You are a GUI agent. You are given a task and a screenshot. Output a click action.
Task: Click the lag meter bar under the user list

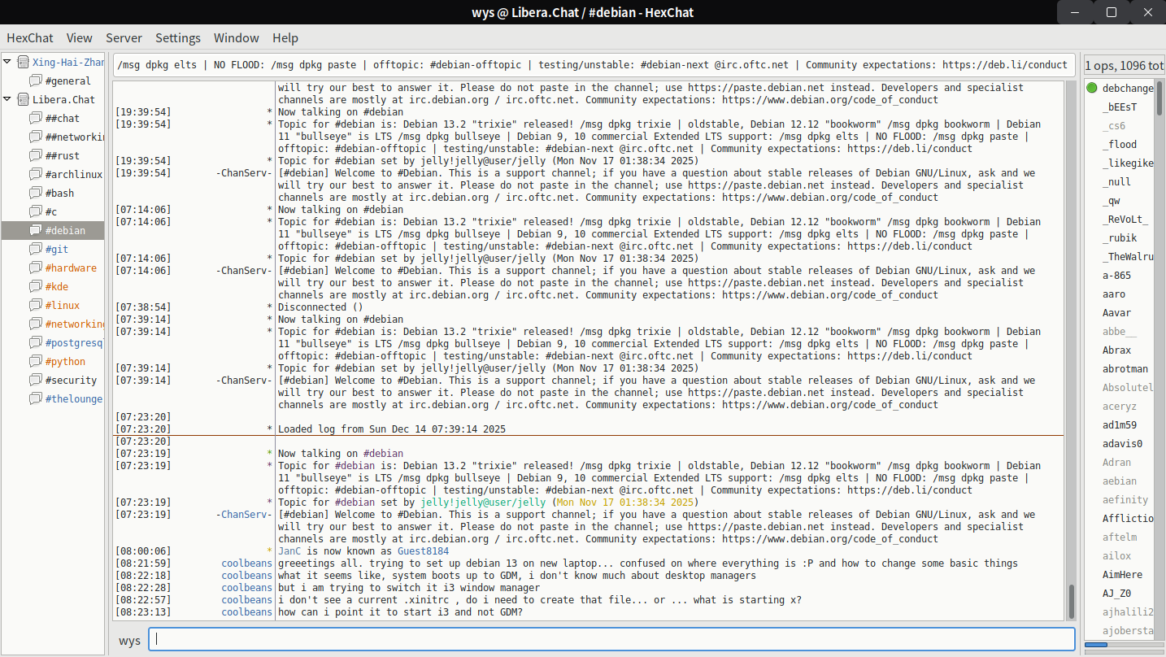tap(1125, 645)
